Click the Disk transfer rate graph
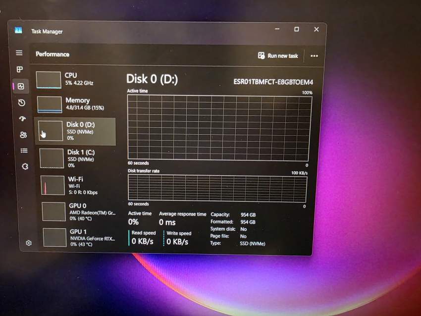Screen dimensions: 421x316 [x=217, y=188]
